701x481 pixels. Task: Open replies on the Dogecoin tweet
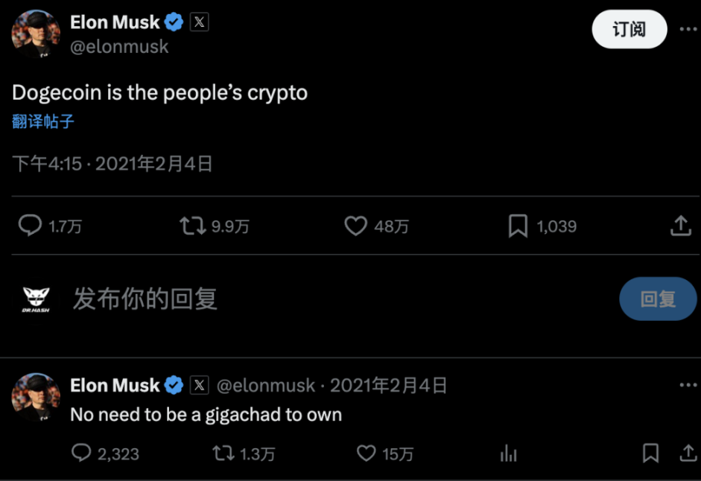click(x=30, y=226)
